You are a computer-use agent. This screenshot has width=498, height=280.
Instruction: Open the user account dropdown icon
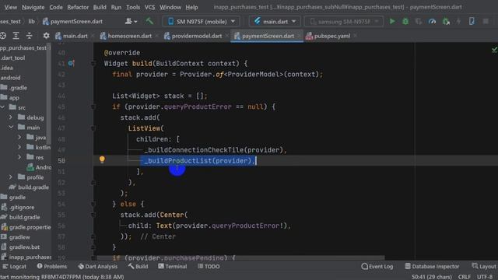131,21
